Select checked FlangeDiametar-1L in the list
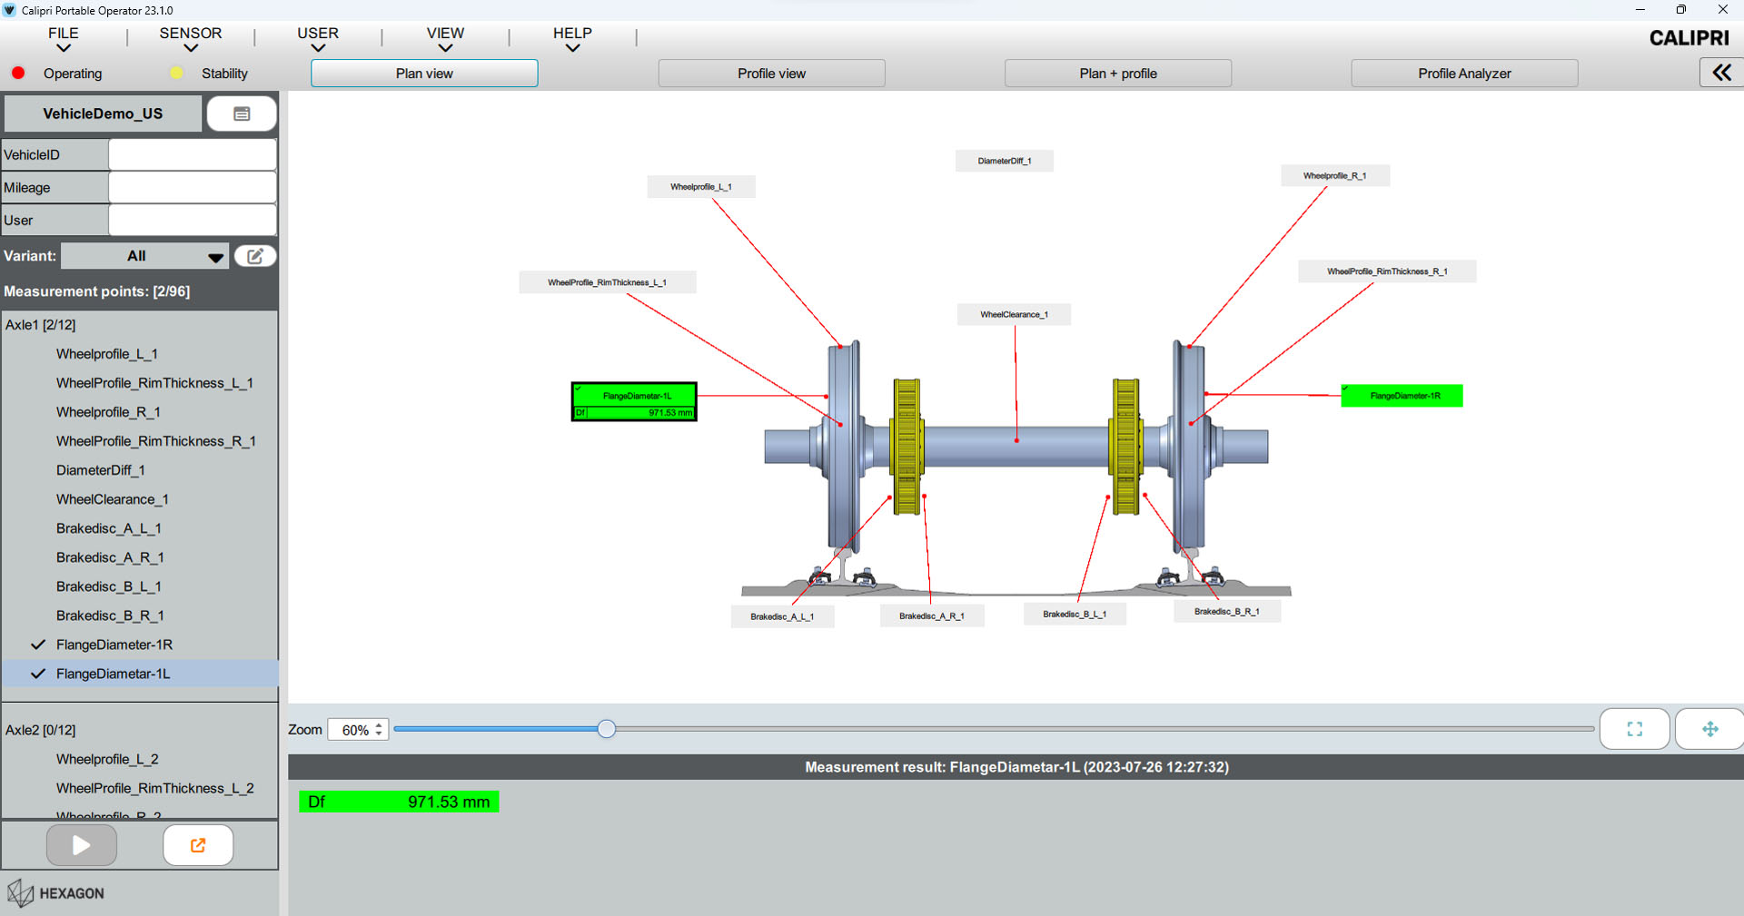Screen dimensions: 1744x916 point(140,674)
